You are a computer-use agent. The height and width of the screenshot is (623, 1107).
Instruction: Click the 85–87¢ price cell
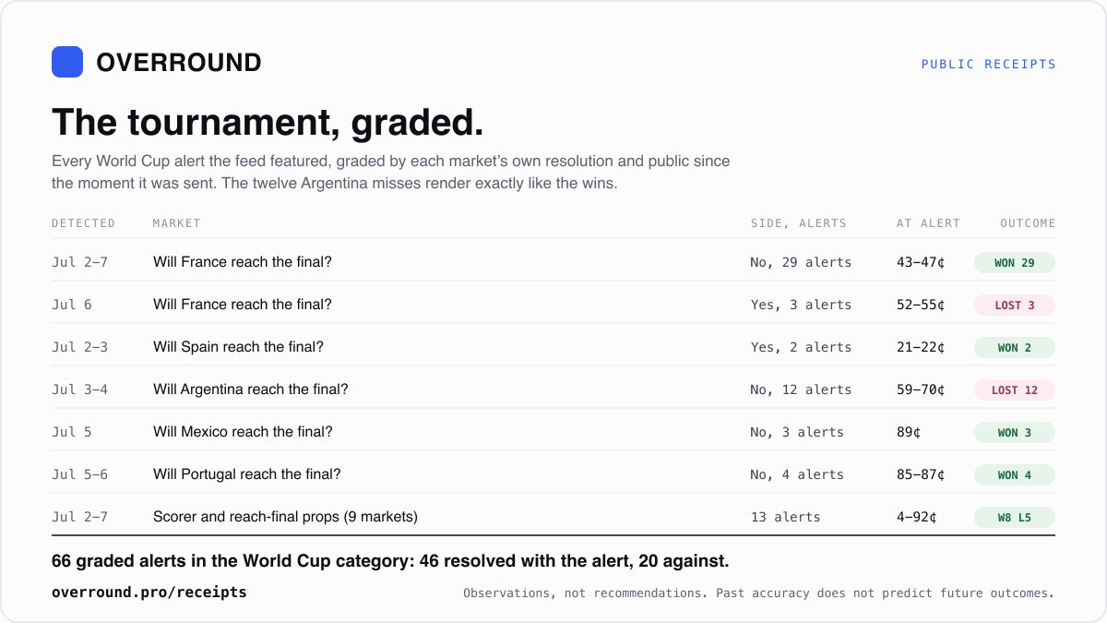point(921,474)
